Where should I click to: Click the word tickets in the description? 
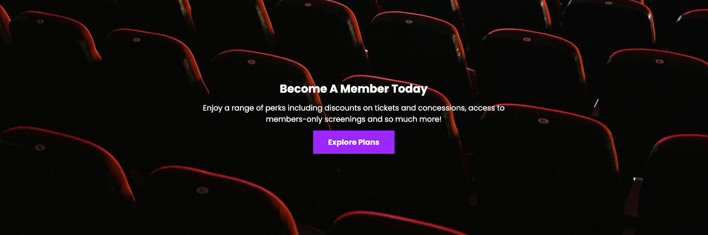click(387, 108)
